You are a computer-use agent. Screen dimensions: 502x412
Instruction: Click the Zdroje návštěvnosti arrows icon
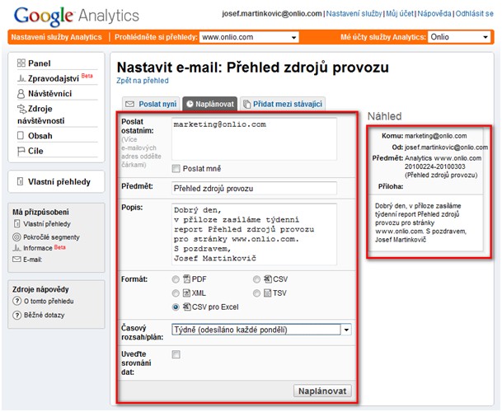(21, 109)
